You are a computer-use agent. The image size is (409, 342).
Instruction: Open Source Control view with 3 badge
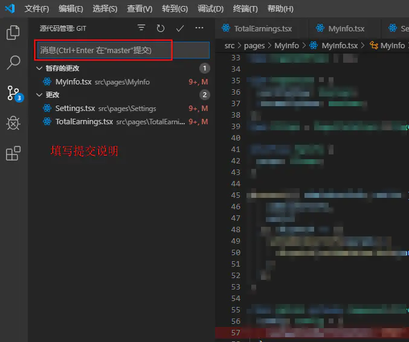coord(14,93)
